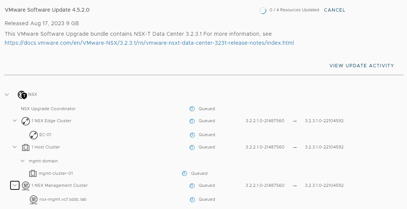407x209 pixels.
Task: Click the resources updated progress spinner
Action: [x=263, y=11]
